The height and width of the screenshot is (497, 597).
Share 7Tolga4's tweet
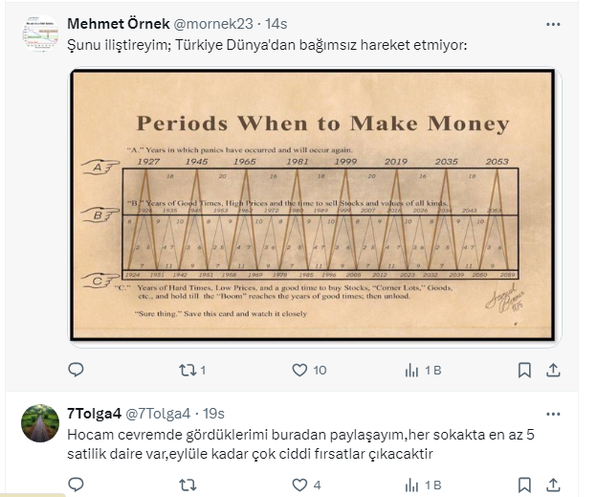(553, 485)
